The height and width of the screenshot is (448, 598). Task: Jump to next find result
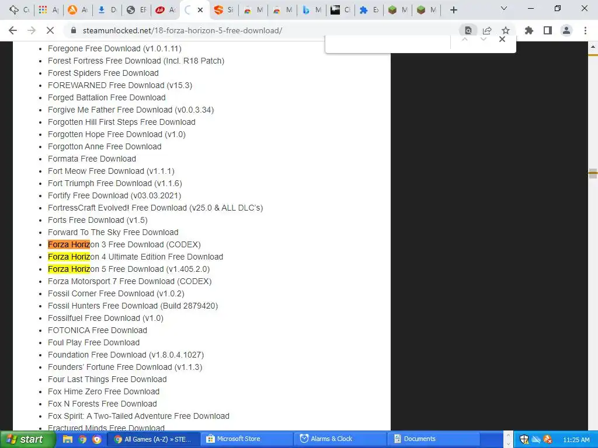(483, 39)
